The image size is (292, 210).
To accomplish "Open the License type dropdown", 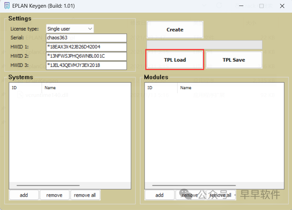I will 70,29.
